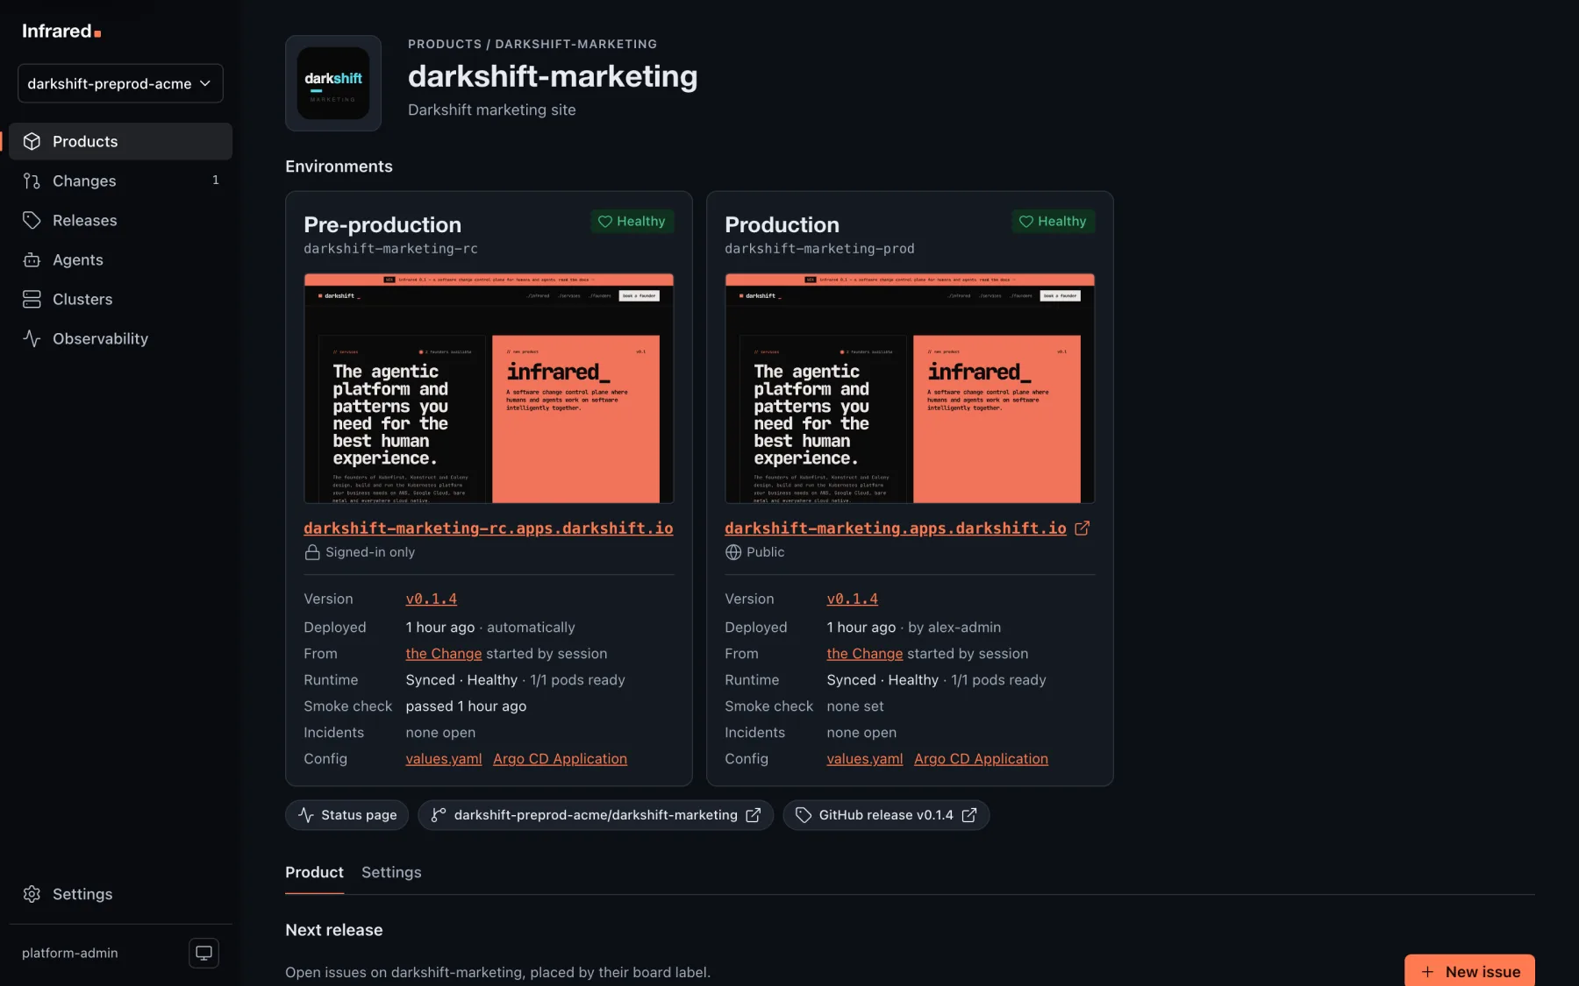Switch to the Settings tab

click(391, 872)
